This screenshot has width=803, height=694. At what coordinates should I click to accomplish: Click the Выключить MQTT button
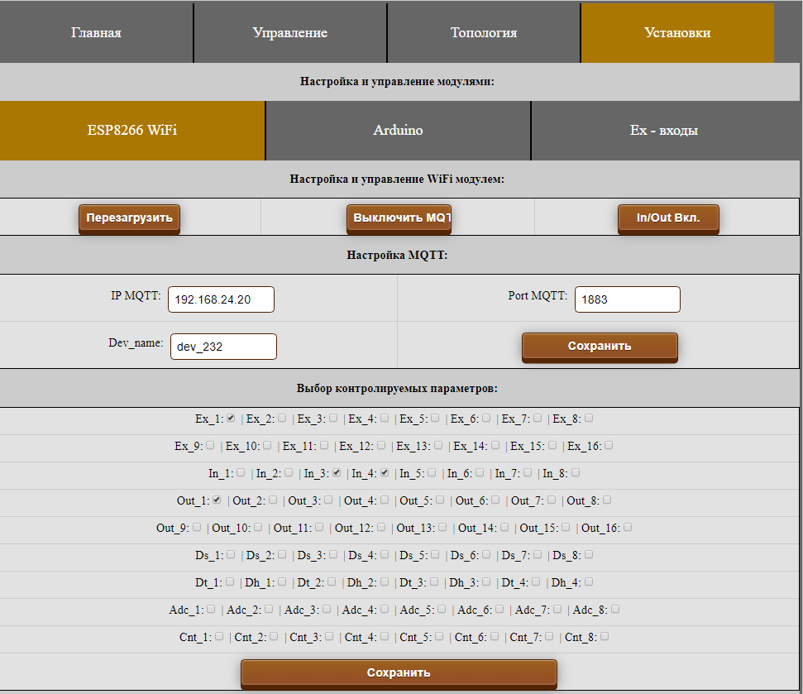point(399,218)
